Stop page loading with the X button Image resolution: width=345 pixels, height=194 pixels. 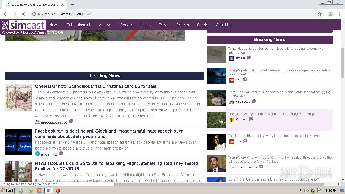point(23,14)
